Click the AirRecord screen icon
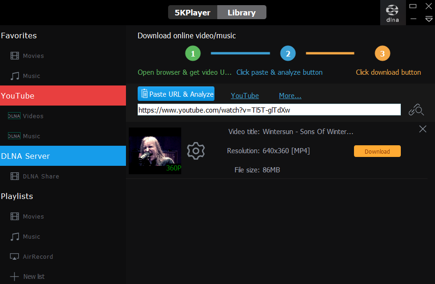Image resolution: width=435 pixels, height=284 pixels. pos(15,256)
